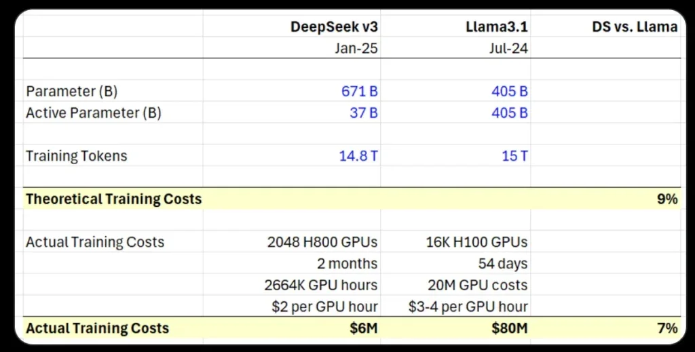Click the Training Tokens row label
695x352 pixels.
76,156
